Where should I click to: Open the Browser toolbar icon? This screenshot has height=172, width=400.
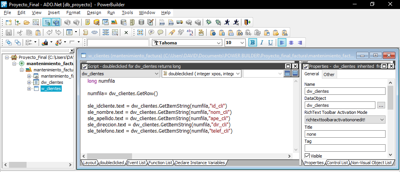pos(96,22)
